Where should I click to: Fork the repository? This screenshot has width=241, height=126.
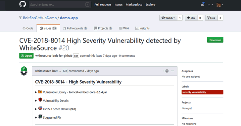point(211,18)
